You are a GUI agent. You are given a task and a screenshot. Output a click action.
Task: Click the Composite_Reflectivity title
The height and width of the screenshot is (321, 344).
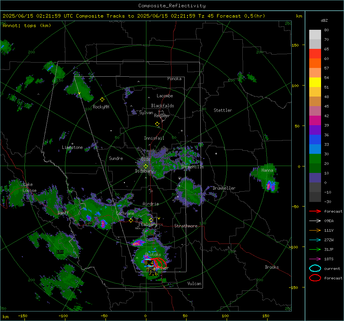point(172,6)
